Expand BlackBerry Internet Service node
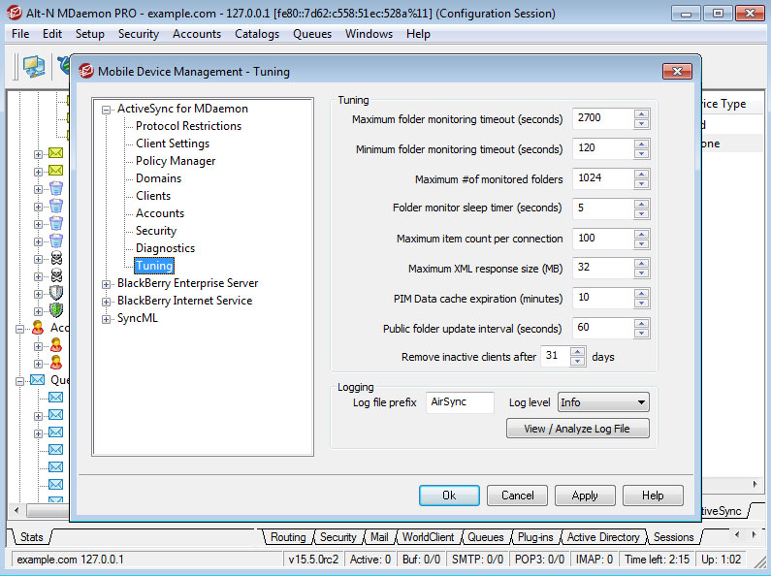This screenshot has height=576, width=771. [106, 302]
